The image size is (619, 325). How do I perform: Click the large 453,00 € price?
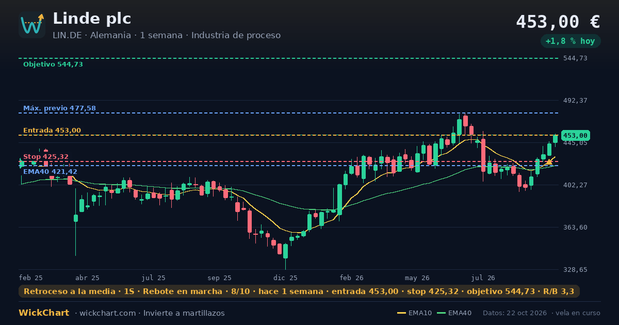tap(558, 22)
